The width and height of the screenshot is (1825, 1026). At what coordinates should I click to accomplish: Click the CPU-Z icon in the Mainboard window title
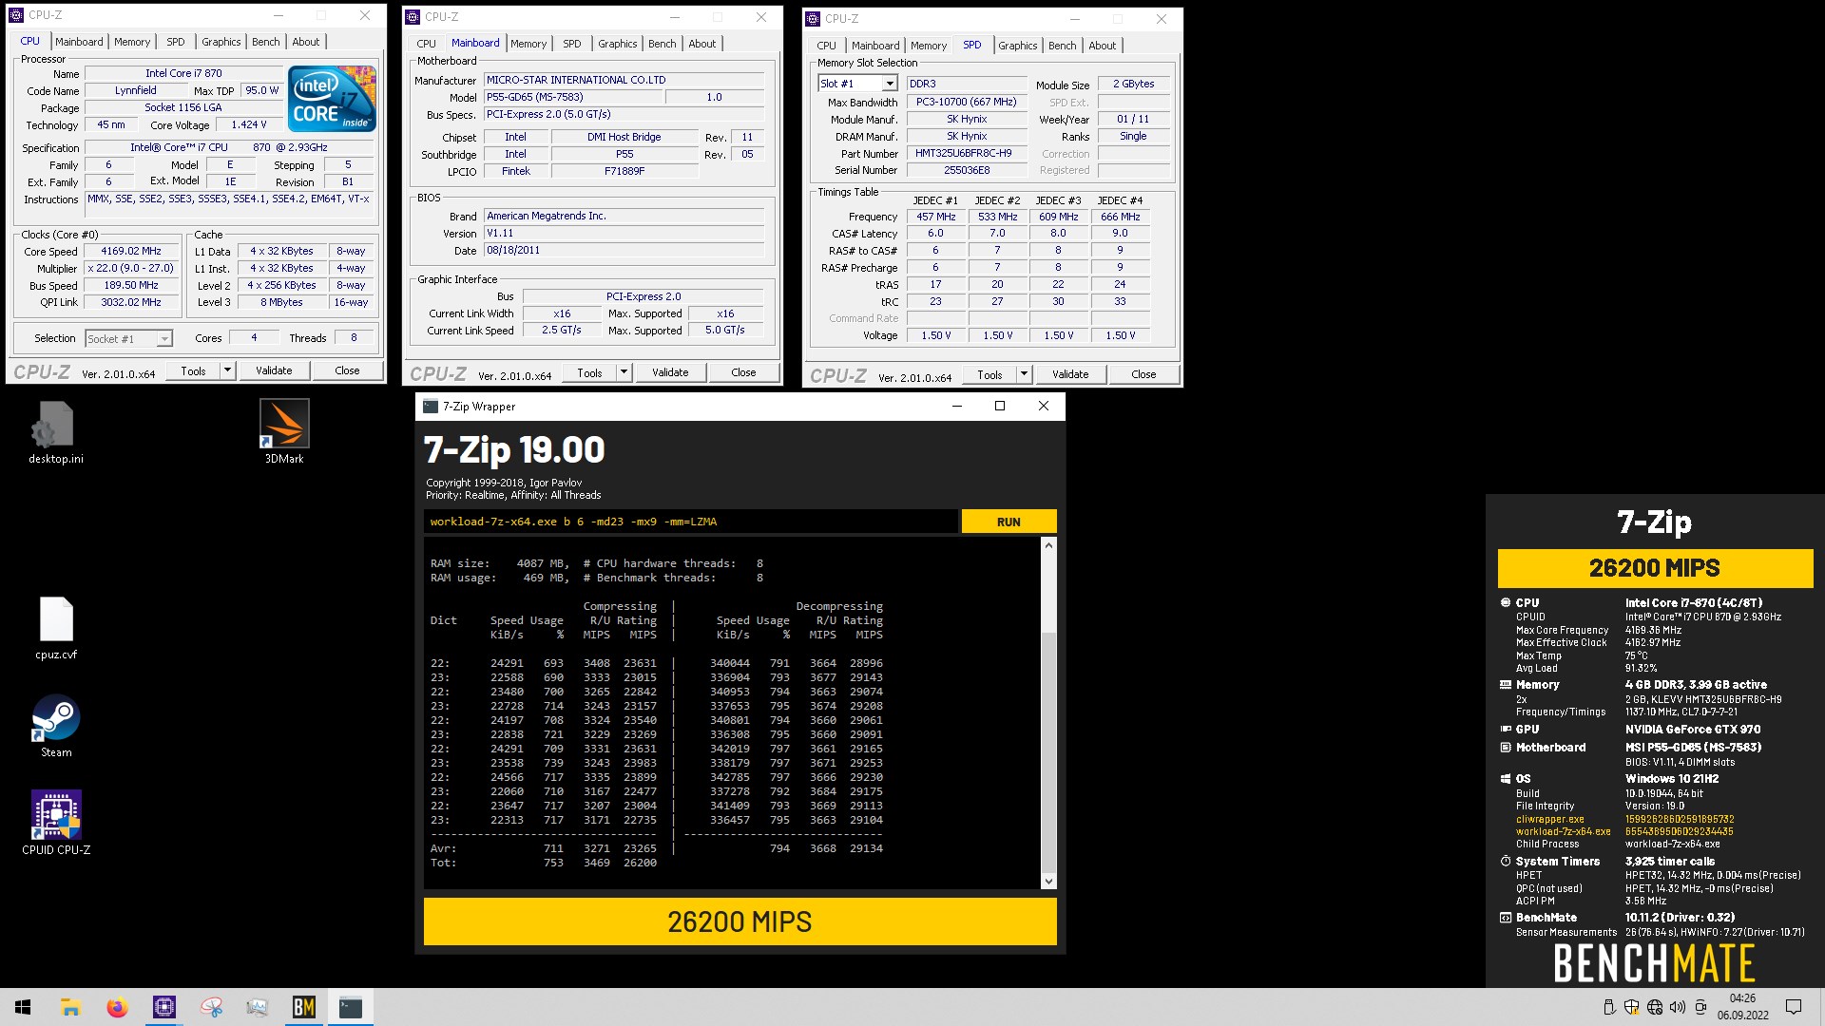pos(413,16)
